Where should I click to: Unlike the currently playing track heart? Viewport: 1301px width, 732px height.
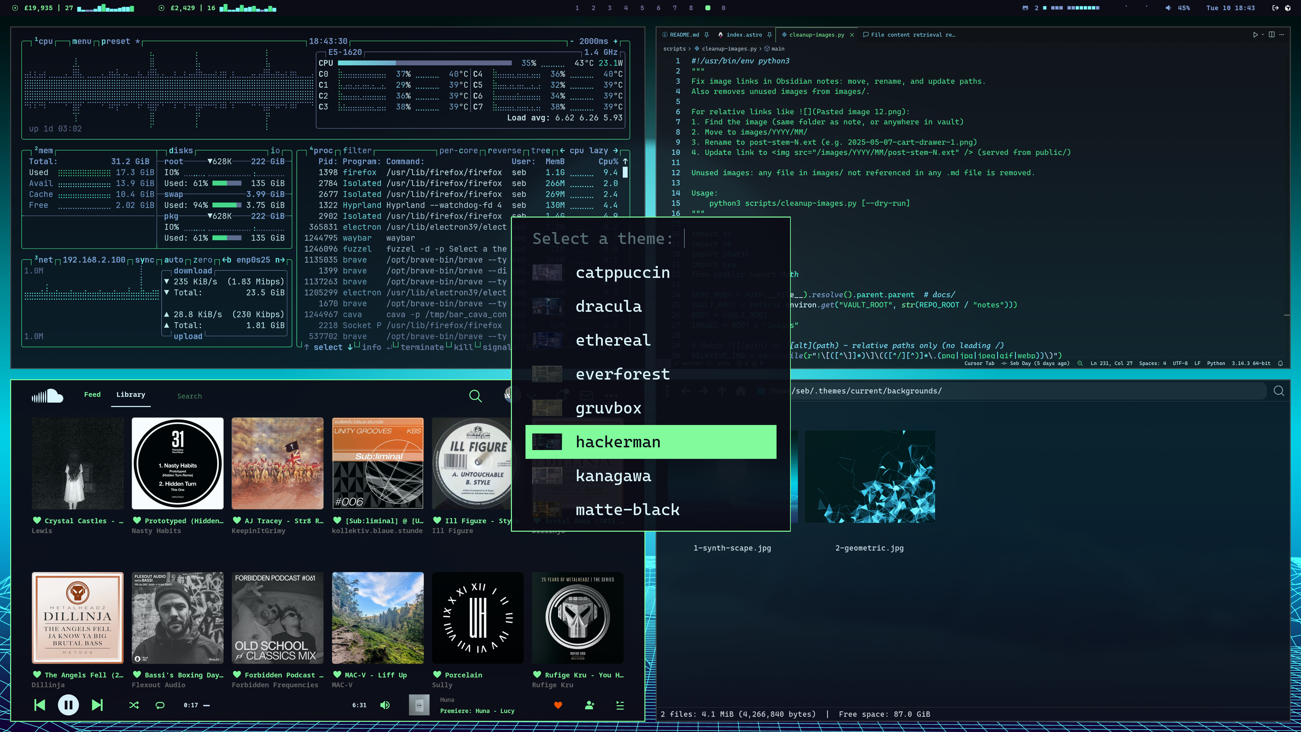click(558, 705)
